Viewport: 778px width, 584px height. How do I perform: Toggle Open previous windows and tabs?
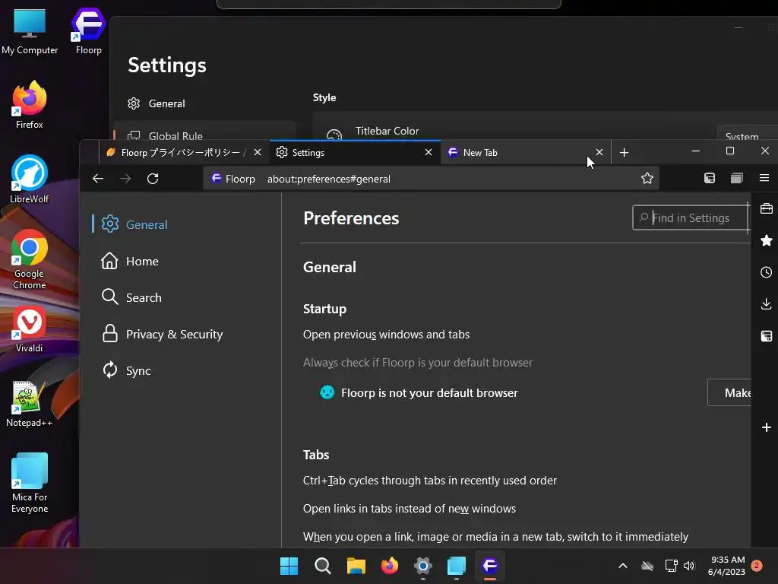tap(386, 335)
